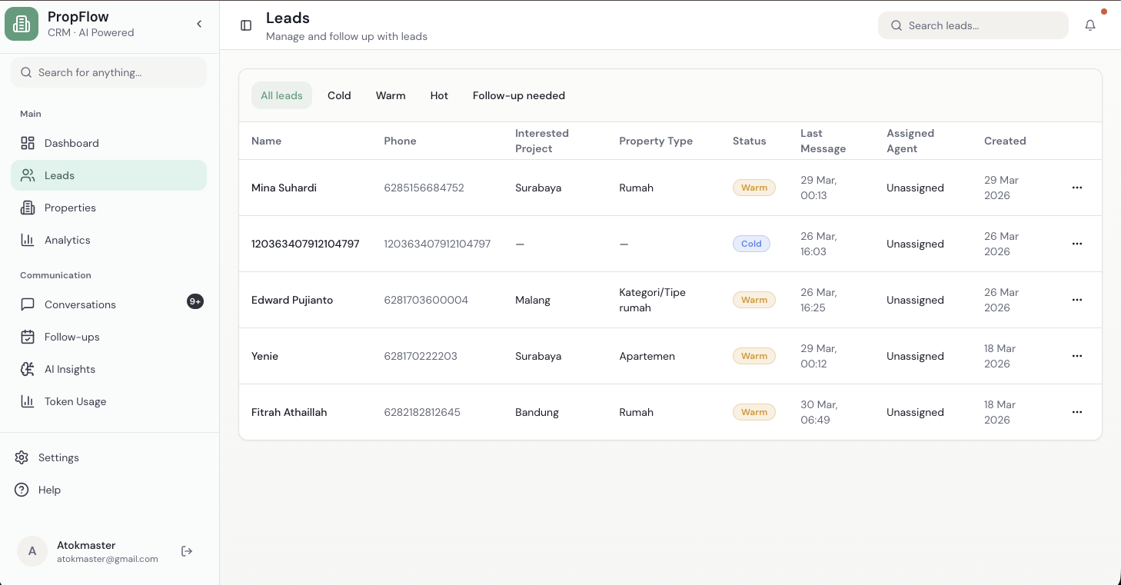Click the Warm status badge for Mina Suhardi
Screen dimensions: 1121x585
754,188
